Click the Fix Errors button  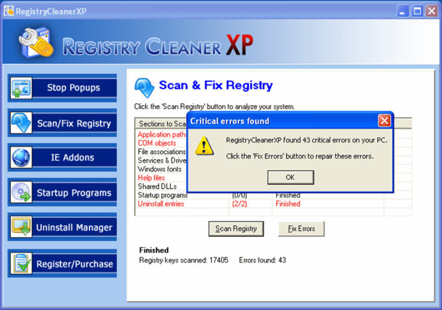(x=301, y=229)
